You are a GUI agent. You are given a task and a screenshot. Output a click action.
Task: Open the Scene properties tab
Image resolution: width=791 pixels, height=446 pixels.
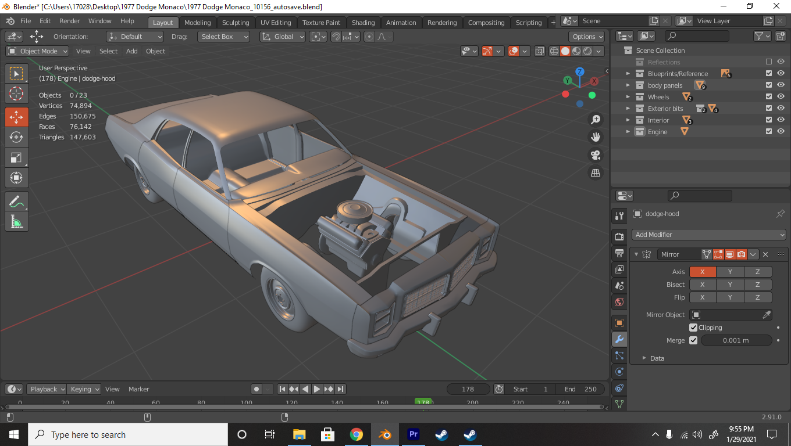pos(619,286)
